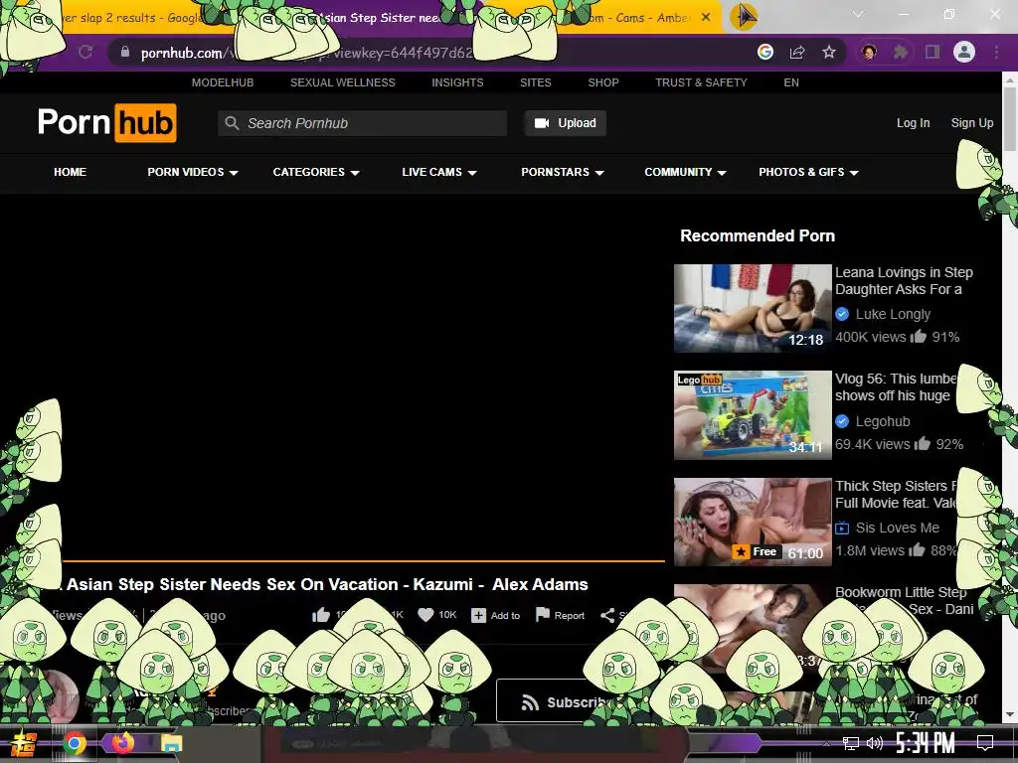Open the notification center icon

point(985,743)
